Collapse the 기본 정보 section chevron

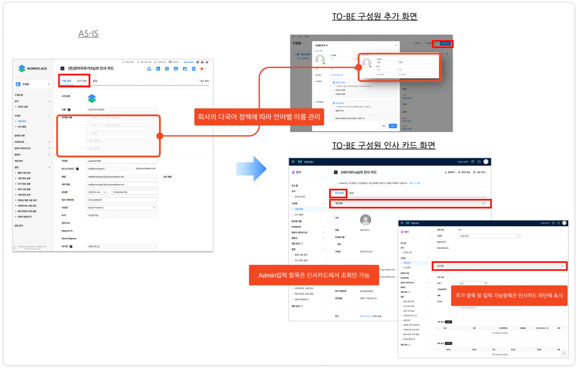[x=483, y=204]
